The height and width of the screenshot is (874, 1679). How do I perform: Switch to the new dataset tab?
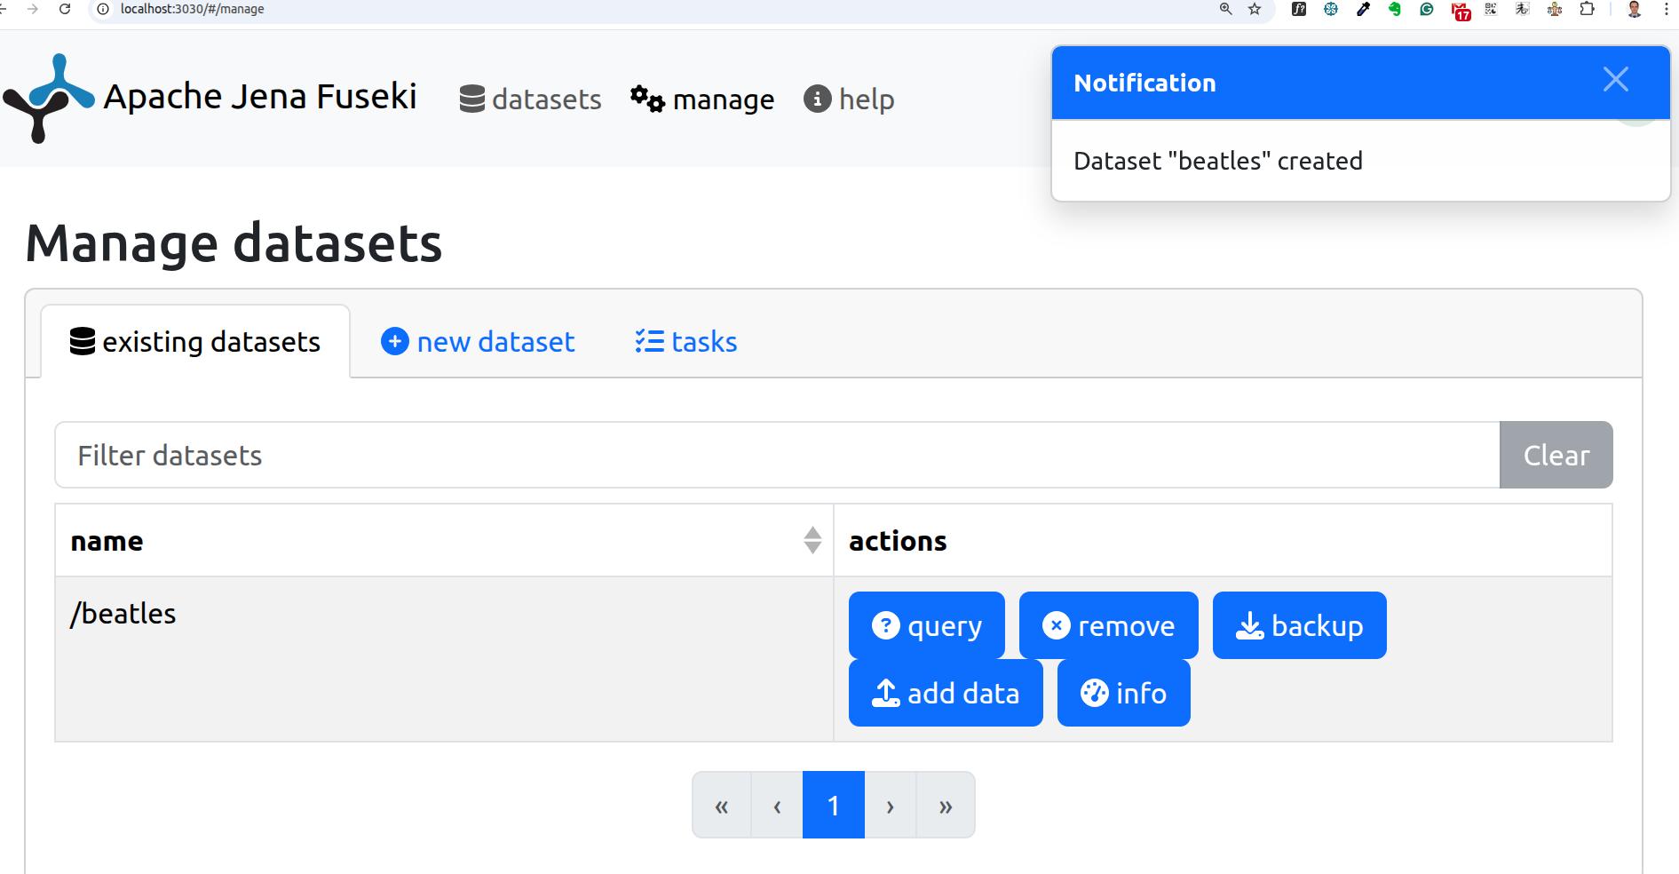tap(478, 342)
